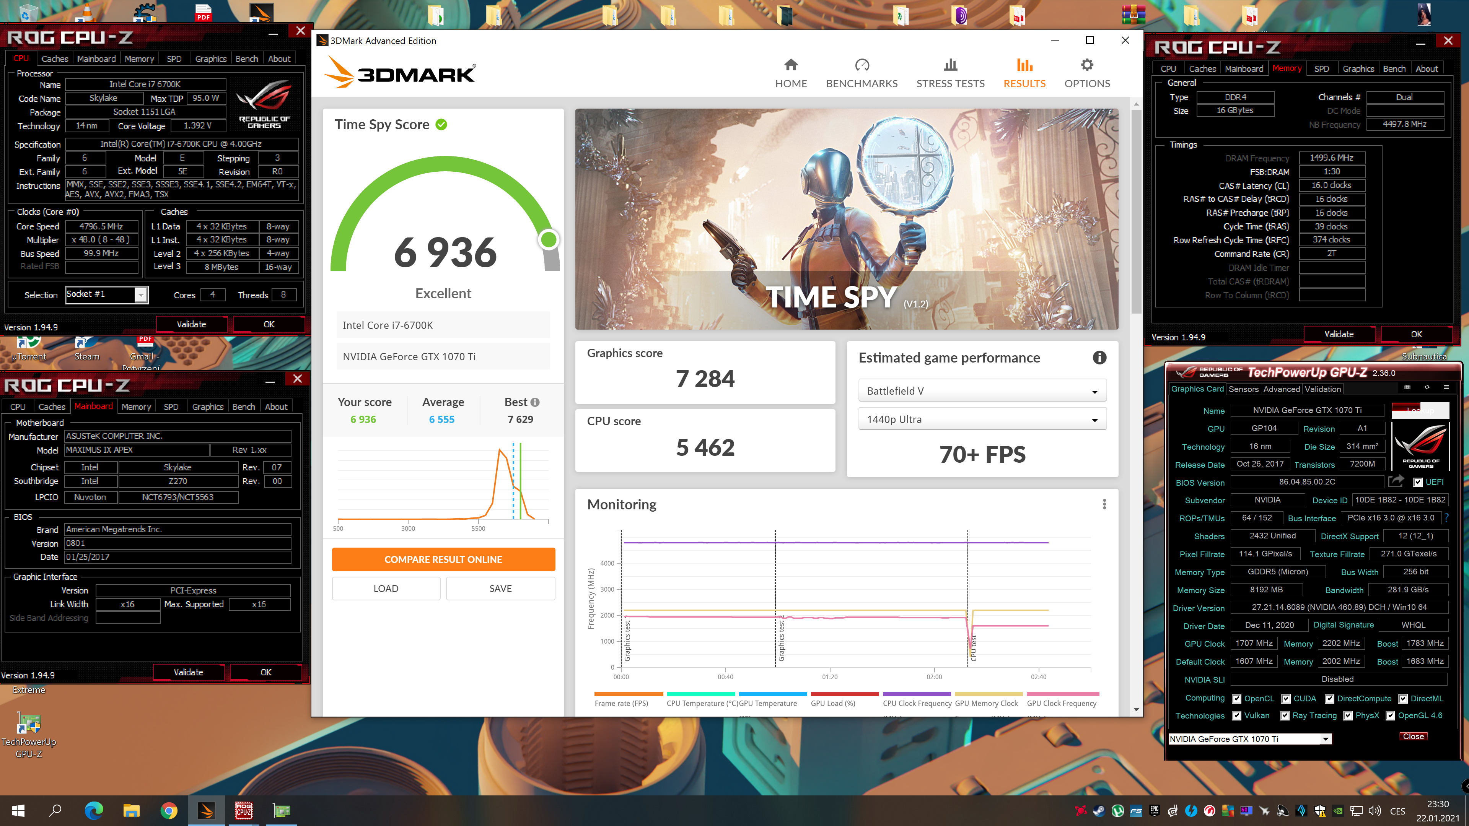The image size is (1469, 826).
Task: Click the GPU-Z refresh icon
Action: click(x=1427, y=387)
